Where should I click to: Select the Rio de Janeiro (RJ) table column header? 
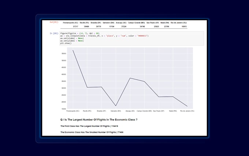coord(179,23)
